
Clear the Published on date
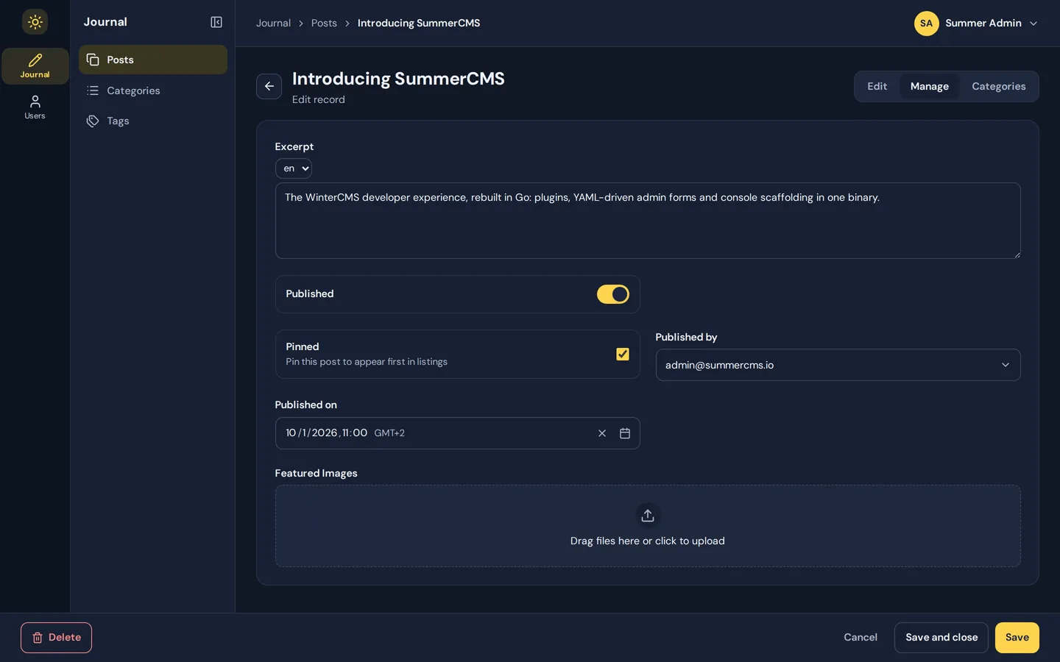(602, 433)
